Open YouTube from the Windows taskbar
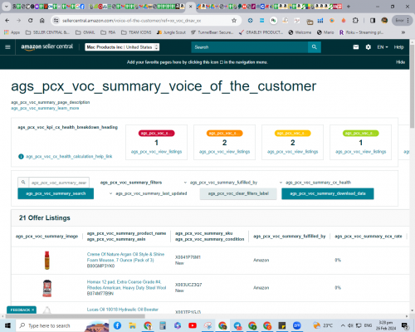This screenshot has width=415, height=332. tap(193, 325)
